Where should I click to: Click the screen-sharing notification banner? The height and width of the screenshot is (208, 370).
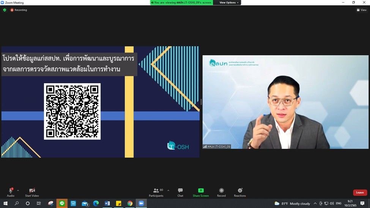182,3
